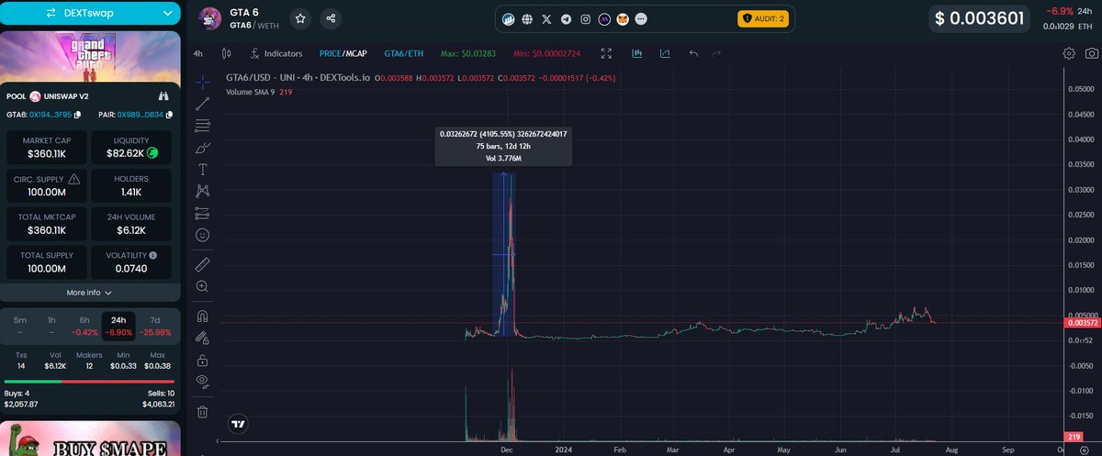Select the pattern drawing tool

pos(203,191)
